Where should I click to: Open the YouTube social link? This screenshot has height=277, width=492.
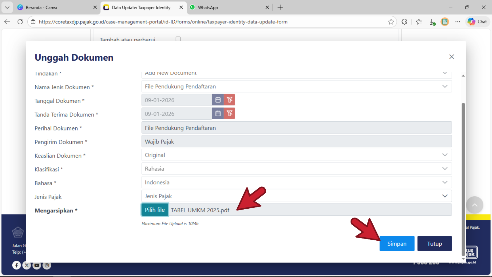pyautogui.click(x=37, y=265)
